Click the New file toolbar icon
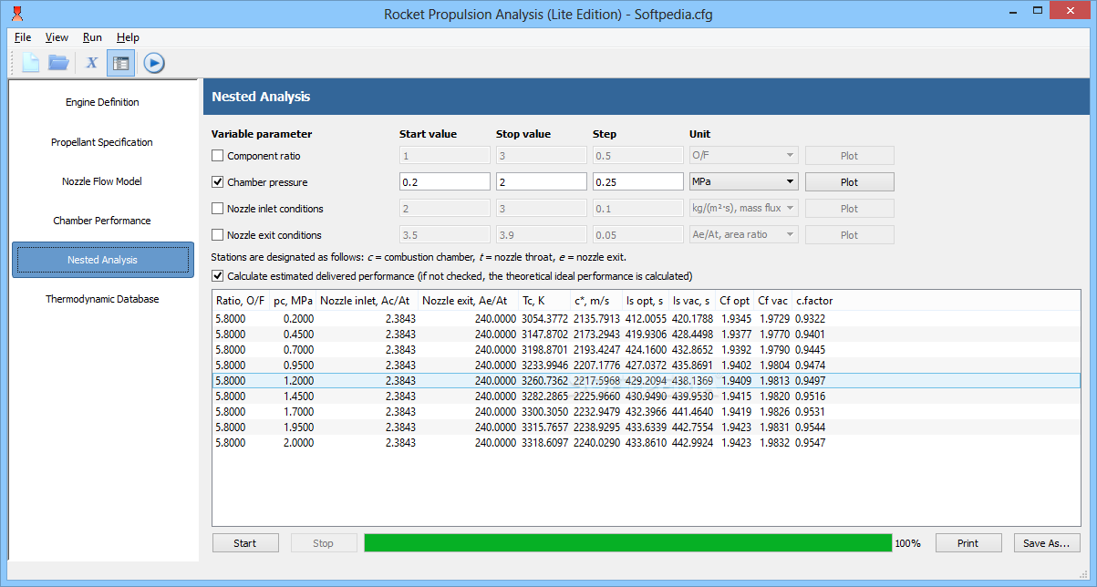Viewport: 1097px width, 587px height. point(31,63)
